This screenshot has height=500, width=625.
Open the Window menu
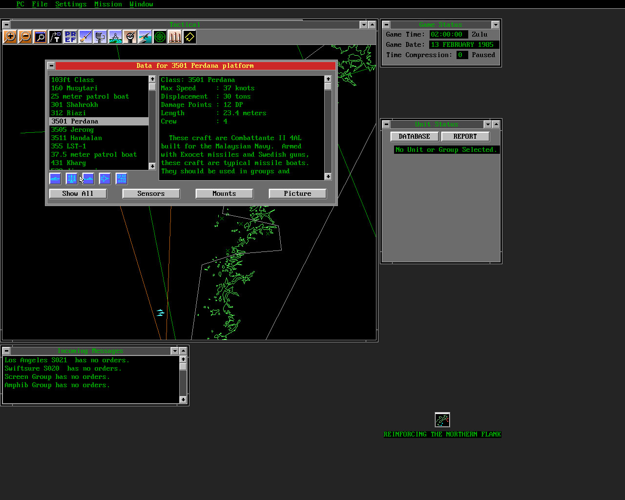click(x=141, y=4)
